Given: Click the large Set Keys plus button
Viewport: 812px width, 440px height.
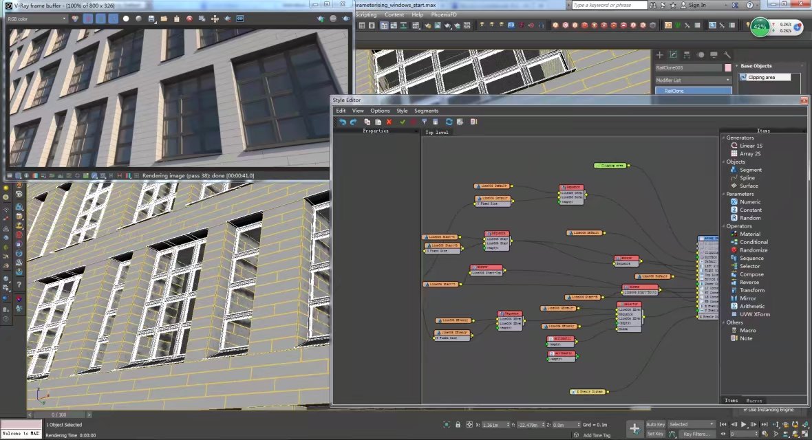Looking at the screenshot, I should click(634, 428).
